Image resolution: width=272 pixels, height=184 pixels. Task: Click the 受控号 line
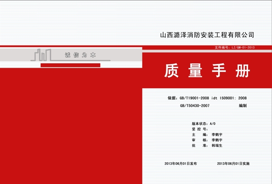click(200, 129)
